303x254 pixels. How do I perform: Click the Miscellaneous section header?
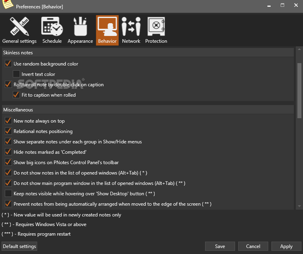tap(148, 110)
